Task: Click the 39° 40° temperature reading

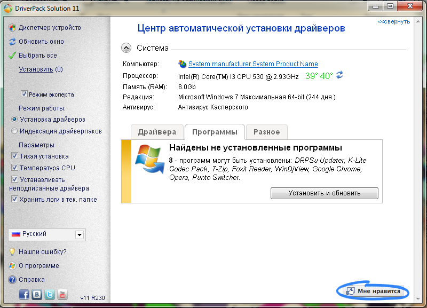Action: tap(319, 76)
